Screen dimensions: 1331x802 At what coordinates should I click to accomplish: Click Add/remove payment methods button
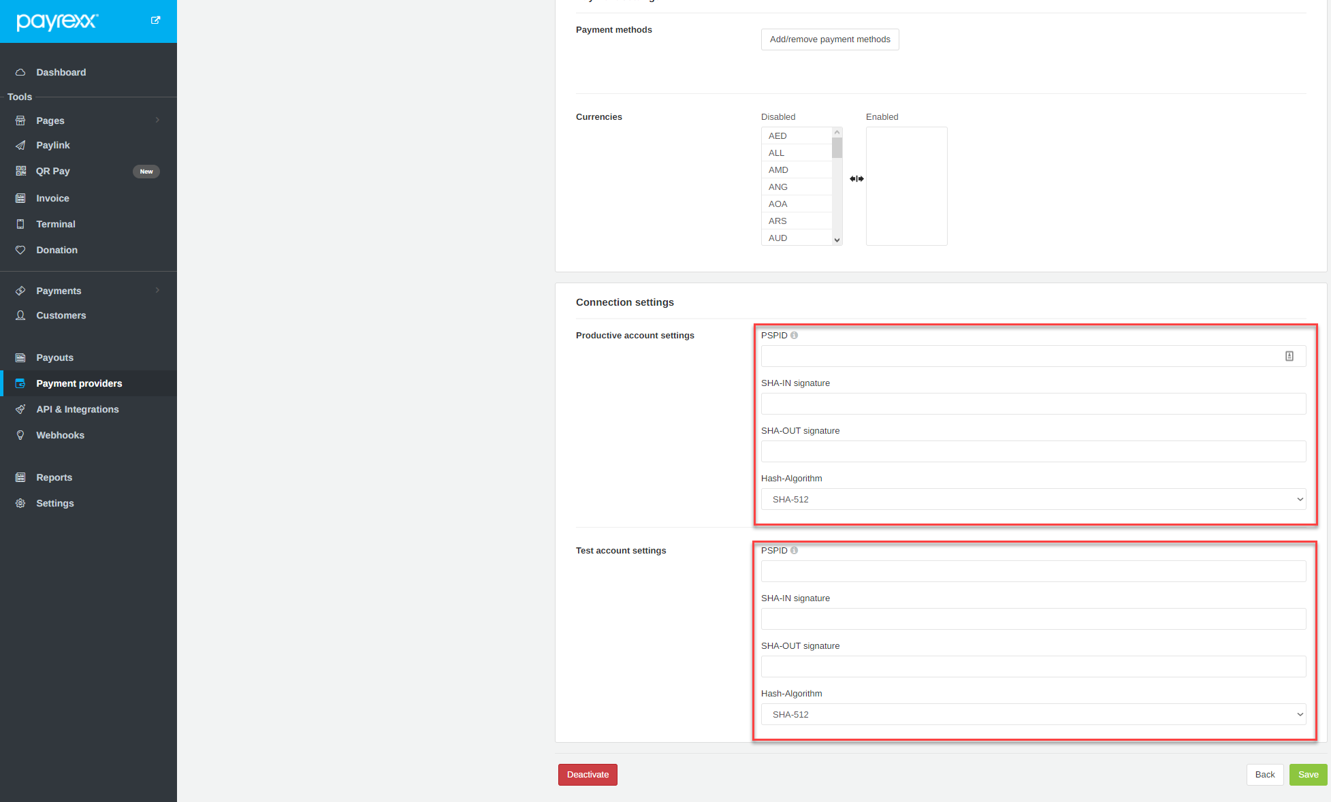click(x=829, y=39)
